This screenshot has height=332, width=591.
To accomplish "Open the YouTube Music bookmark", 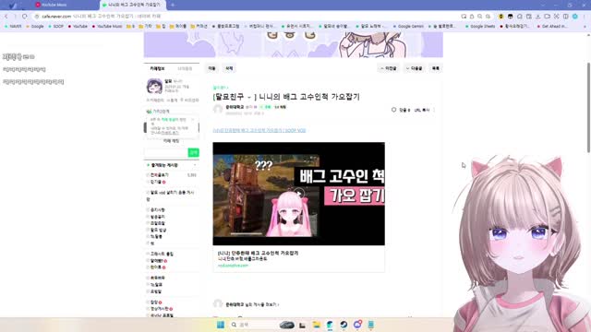I will [x=107, y=27].
